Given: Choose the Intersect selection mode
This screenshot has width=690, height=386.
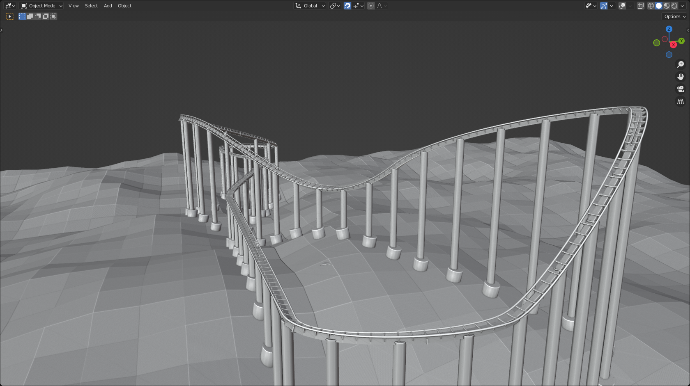Looking at the screenshot, I should [53, 16].
